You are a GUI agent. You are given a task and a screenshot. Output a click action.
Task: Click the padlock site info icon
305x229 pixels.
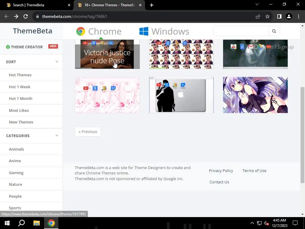click(38, 17)
